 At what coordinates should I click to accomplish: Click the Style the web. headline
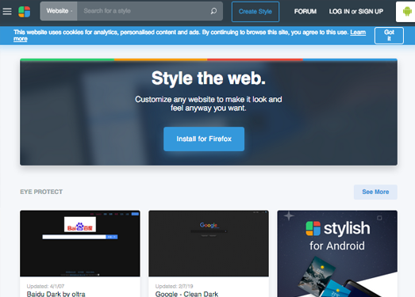coord(209,78)
